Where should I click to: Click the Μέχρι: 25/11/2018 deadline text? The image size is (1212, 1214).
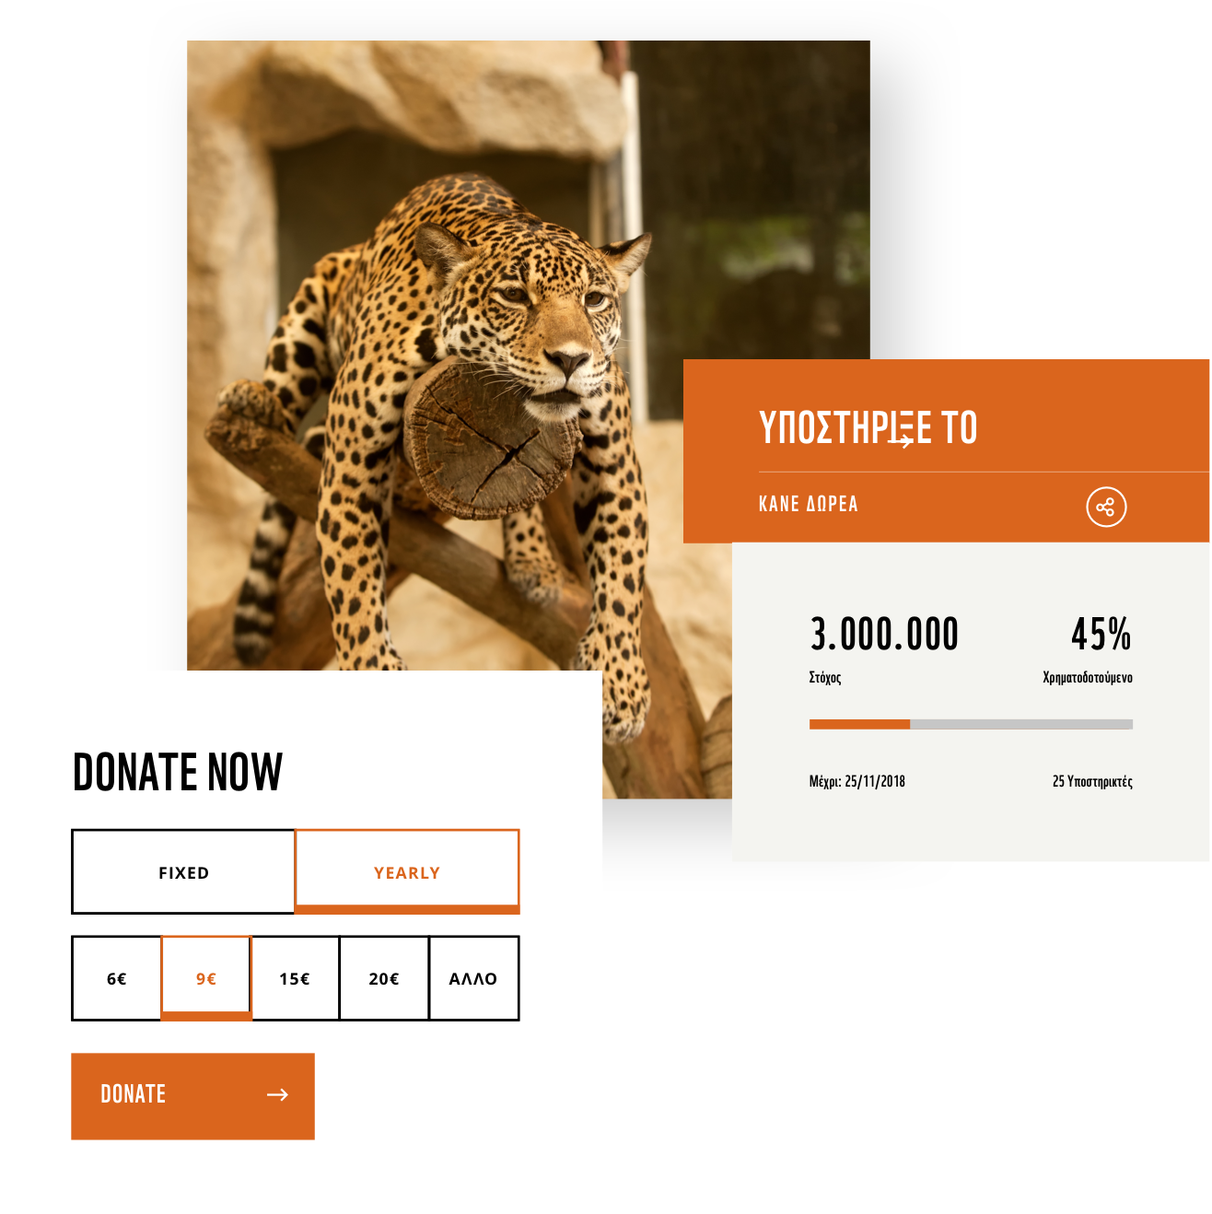857,781
